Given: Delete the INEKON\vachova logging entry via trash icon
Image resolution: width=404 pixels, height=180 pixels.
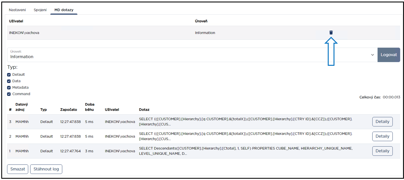Looking at the screenshot, I should (331, 32).
